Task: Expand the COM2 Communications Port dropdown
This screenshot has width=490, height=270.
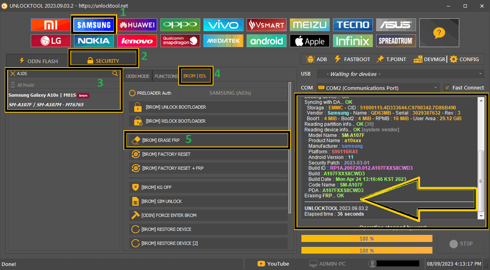Action: [x=378, y=88]
